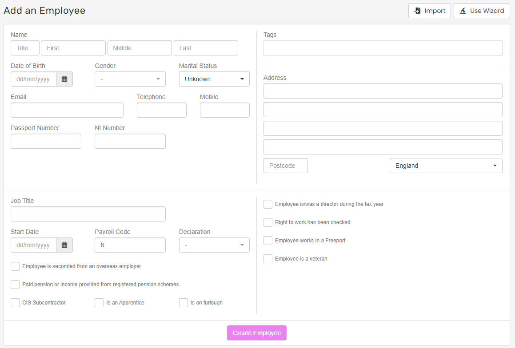Focus the Passport Number field
The height and width of the screenshot is (348, 515).
pos(46,141)
